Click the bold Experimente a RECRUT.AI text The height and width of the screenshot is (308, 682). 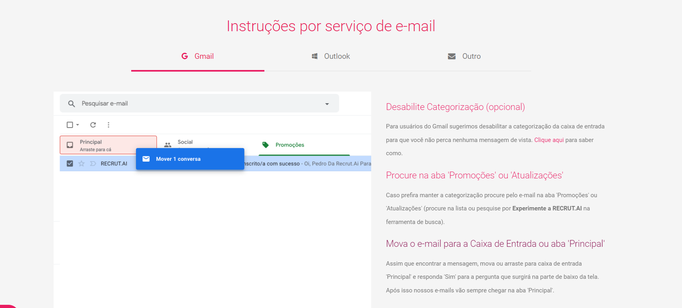point(547,208)
